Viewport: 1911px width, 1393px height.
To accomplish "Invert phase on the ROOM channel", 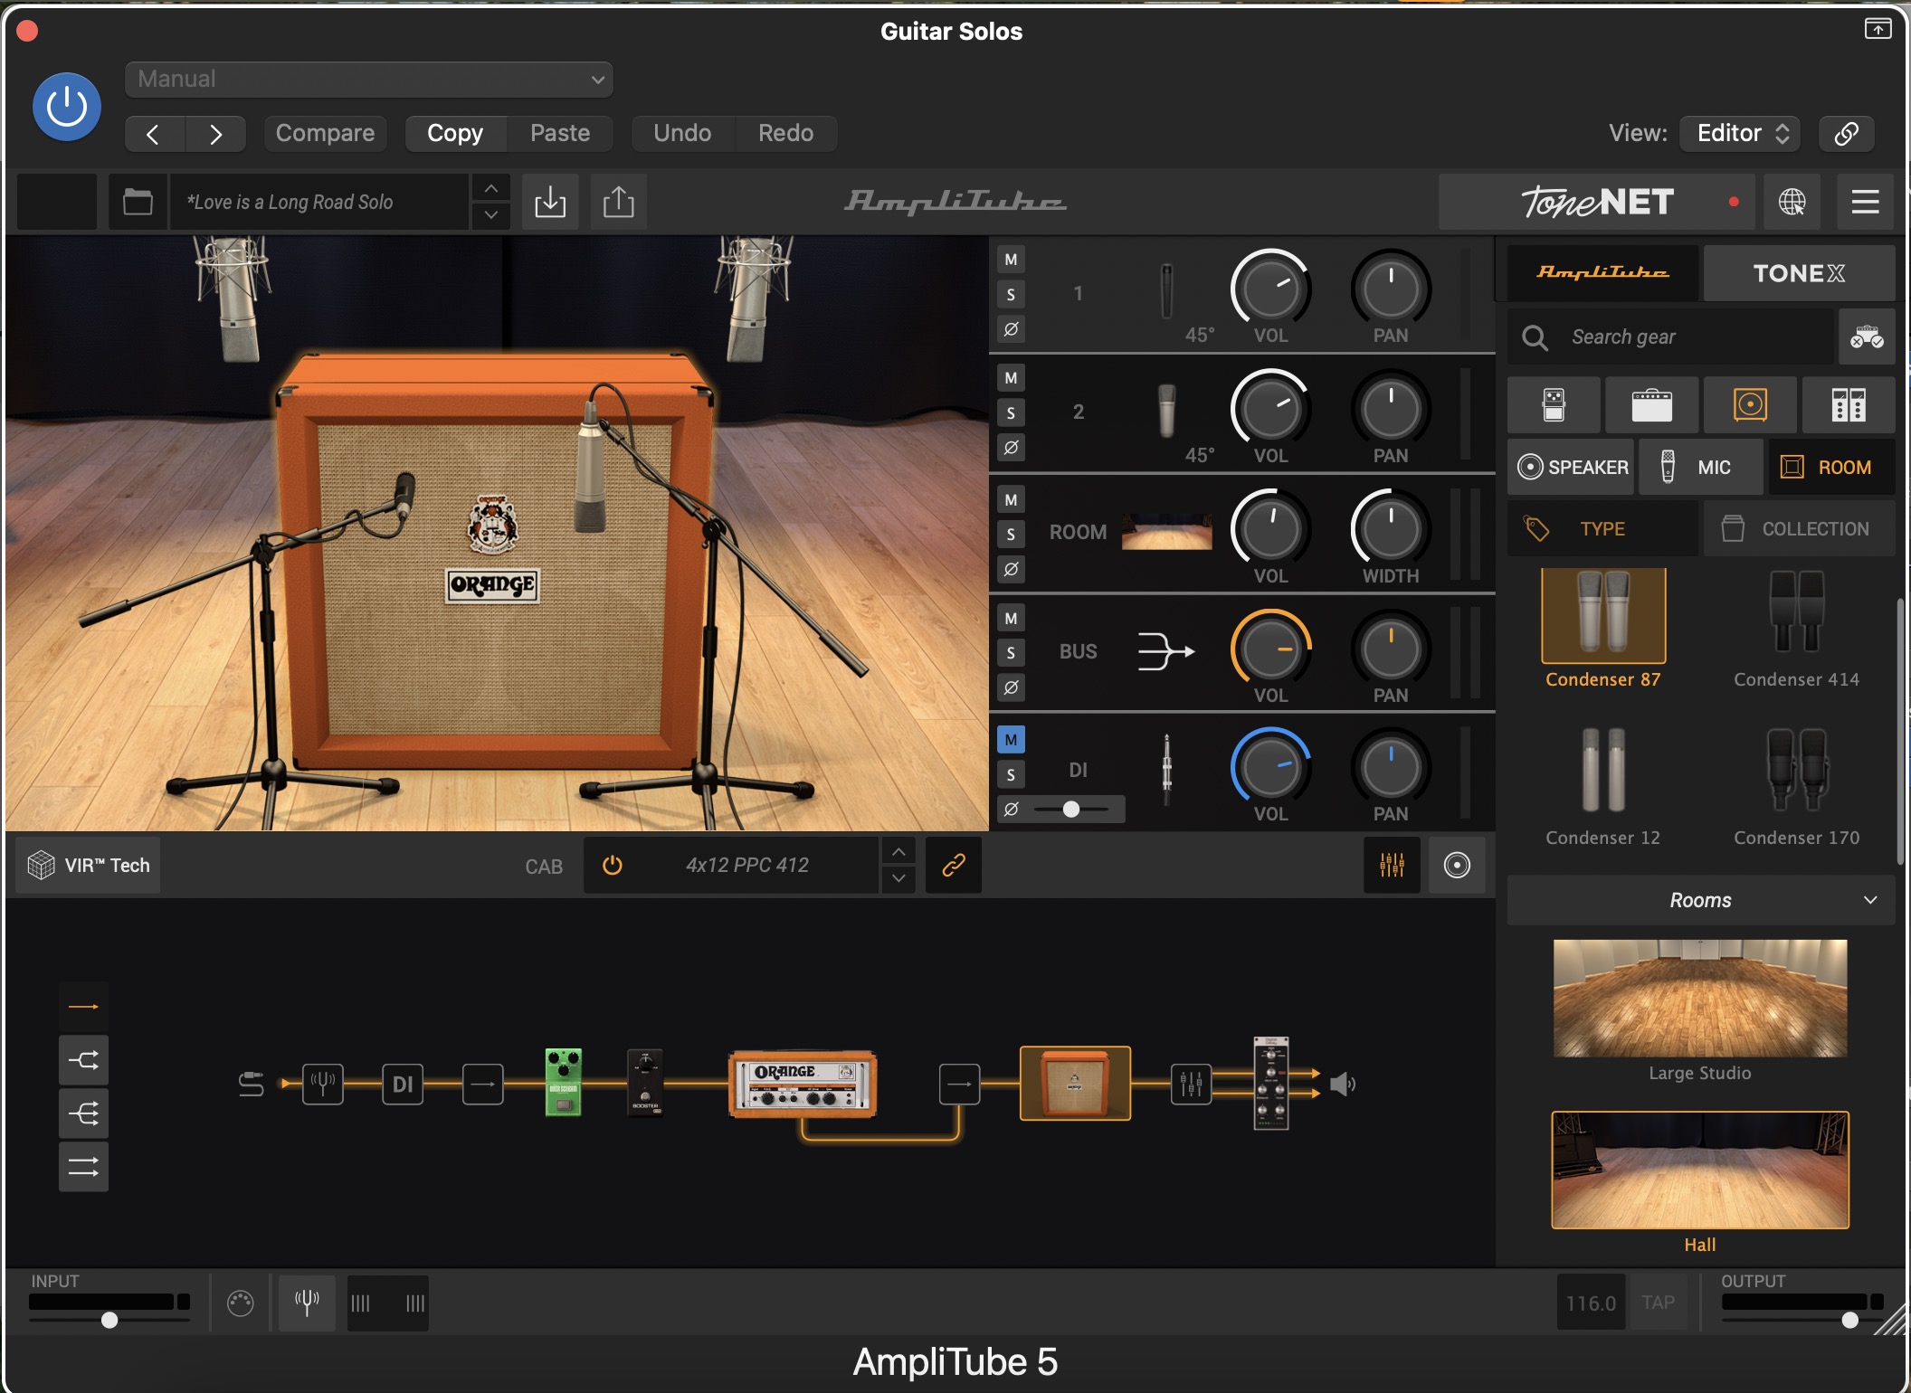I will pyautogui.click(x=1012, y=570).
